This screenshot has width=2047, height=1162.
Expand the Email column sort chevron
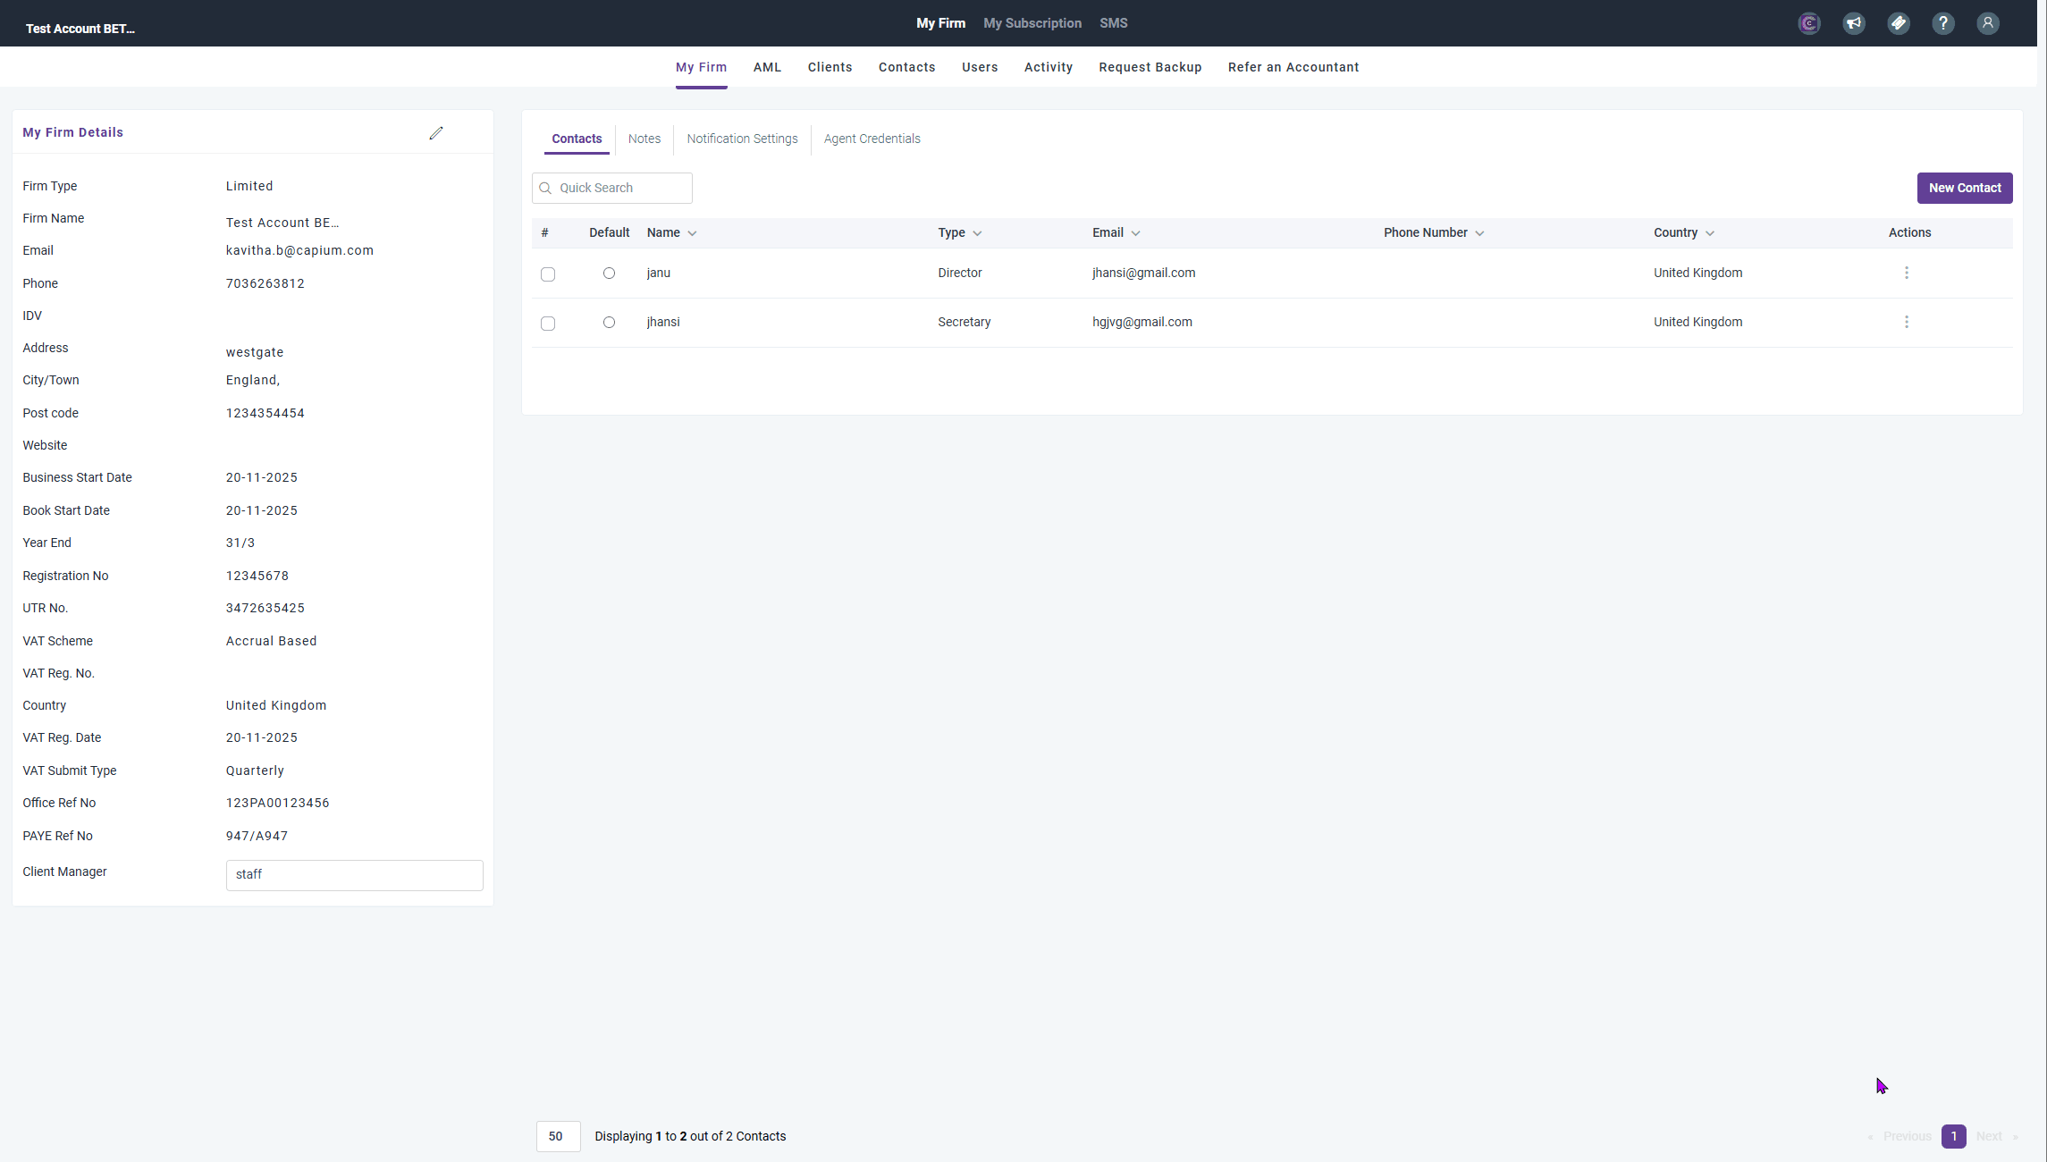[x=1135, y=233]
